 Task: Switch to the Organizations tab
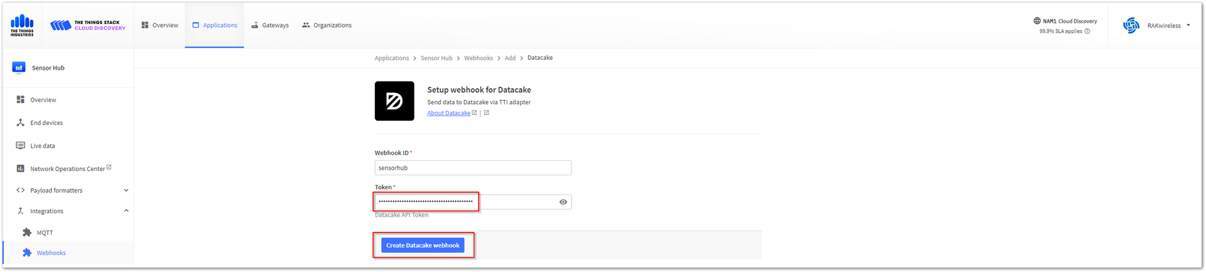tap(327, 25)
